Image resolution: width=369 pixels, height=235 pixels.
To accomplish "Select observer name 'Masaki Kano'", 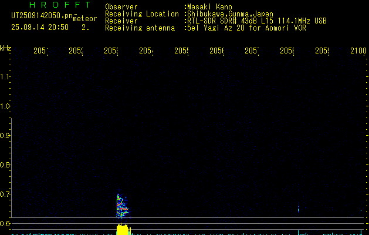I will coord(209,7).
